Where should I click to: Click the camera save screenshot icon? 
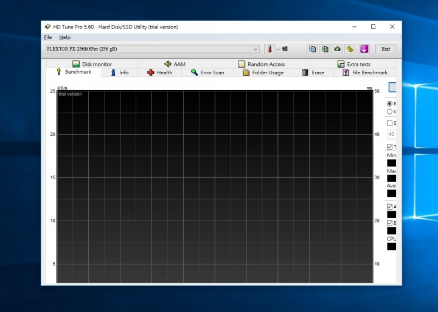pyautogui.click(x=338, y=49)
